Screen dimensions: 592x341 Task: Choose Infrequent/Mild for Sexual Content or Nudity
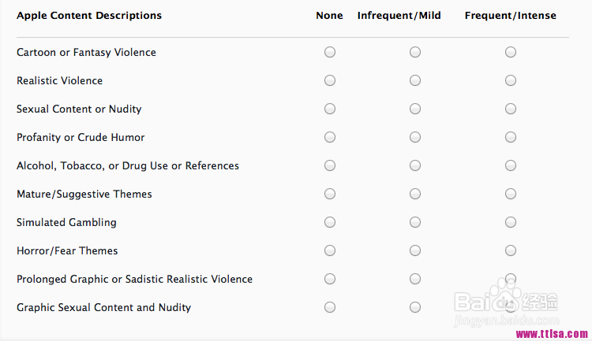coord(415,109)
